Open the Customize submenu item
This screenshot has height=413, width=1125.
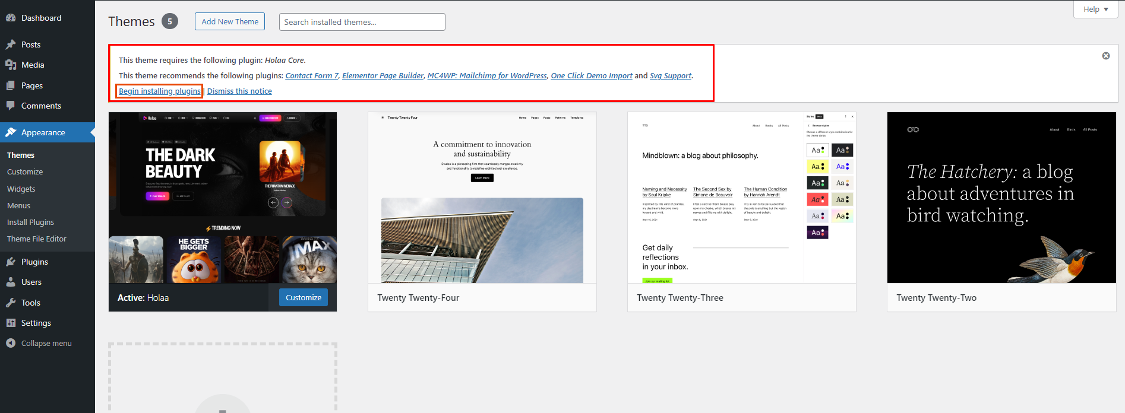point(25,171)
